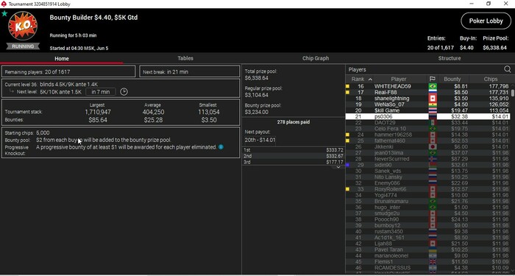Open the Chip Graph tab
515x276 pixels.
point(316,58)
